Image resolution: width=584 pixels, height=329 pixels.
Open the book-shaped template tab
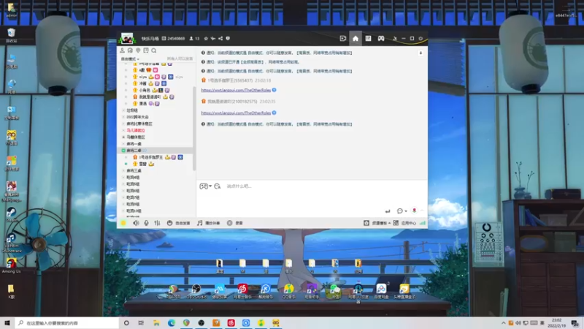pyautogui.click(x=368, y=39)
